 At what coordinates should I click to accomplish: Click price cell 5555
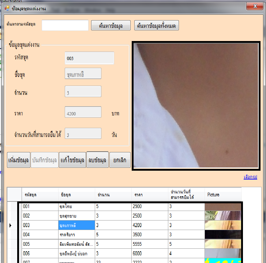click(150, 244)
